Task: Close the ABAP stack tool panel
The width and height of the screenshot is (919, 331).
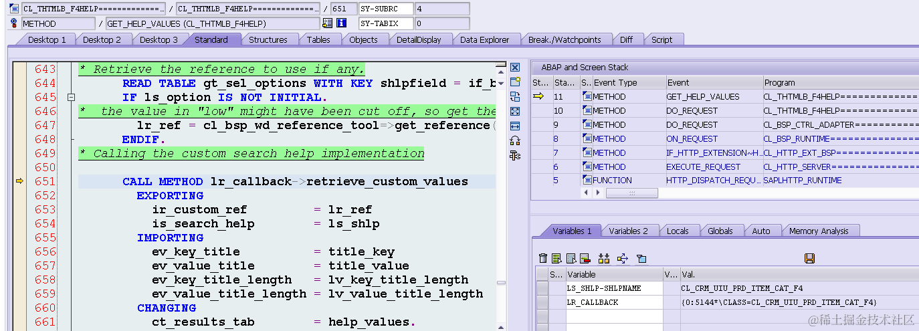Action: [515, 68]
